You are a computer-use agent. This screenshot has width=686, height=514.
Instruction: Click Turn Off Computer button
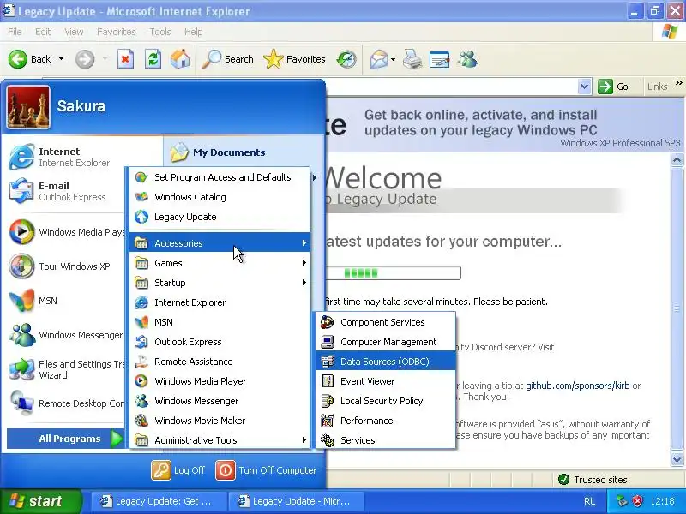tap(267, 470)
